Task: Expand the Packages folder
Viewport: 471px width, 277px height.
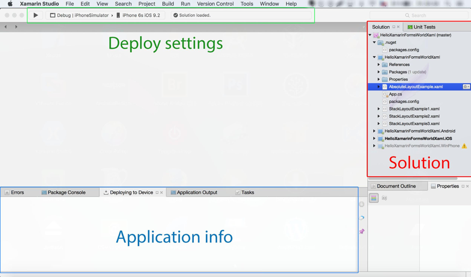Action: 379,72
